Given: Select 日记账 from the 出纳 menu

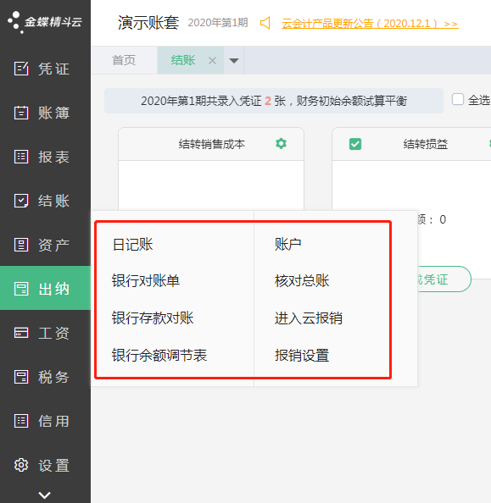Looking at the screenshot, I should 132,245.
